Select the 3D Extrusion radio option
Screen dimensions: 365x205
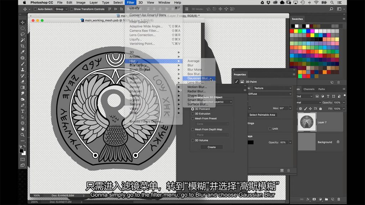[x=193, y=114]
